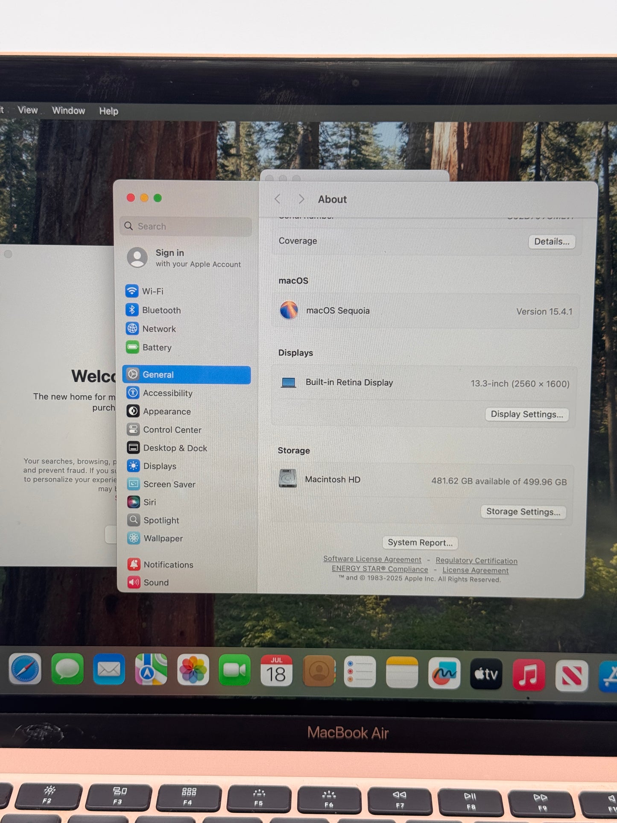This screenshot has width=617, height=823.
Task: Go back with the left chevron
Action: click(x=278, y=199)
